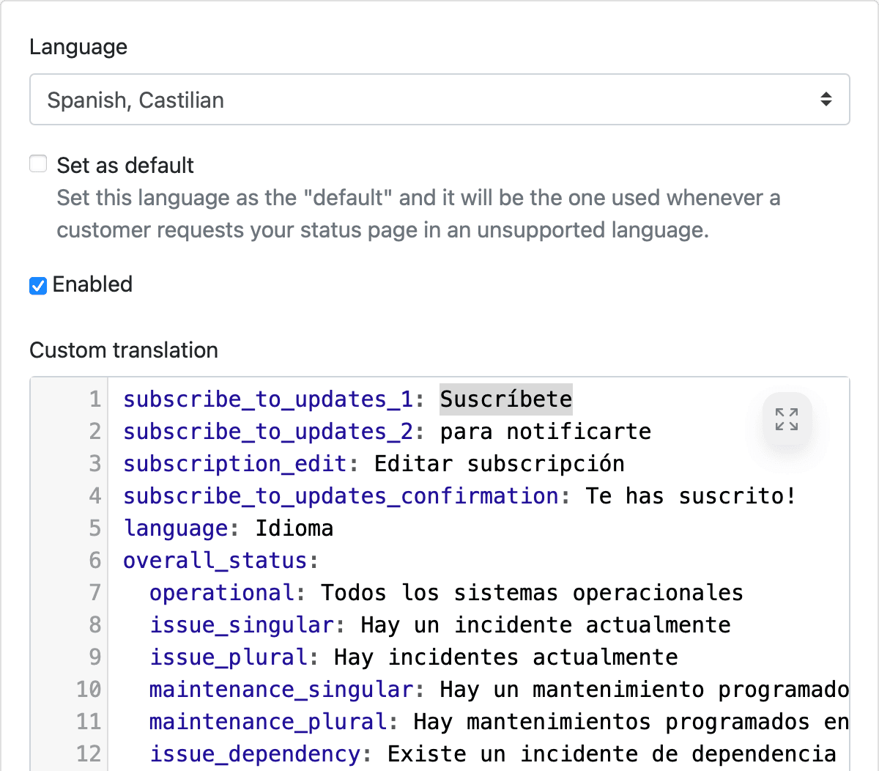Click the issue_singular key on line 8
This screenshot has height=771, width=879.
(242, 625)
